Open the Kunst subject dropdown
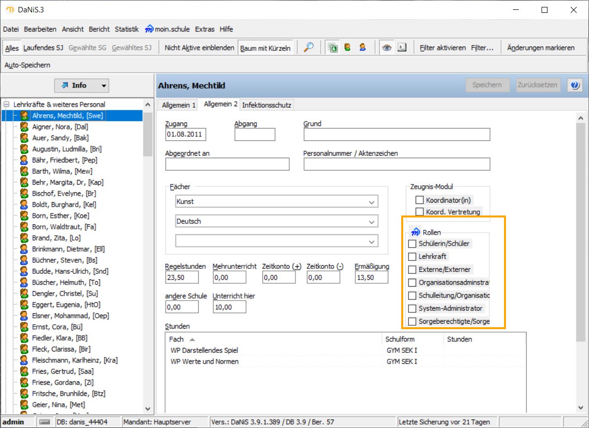 tap(371, 202)
